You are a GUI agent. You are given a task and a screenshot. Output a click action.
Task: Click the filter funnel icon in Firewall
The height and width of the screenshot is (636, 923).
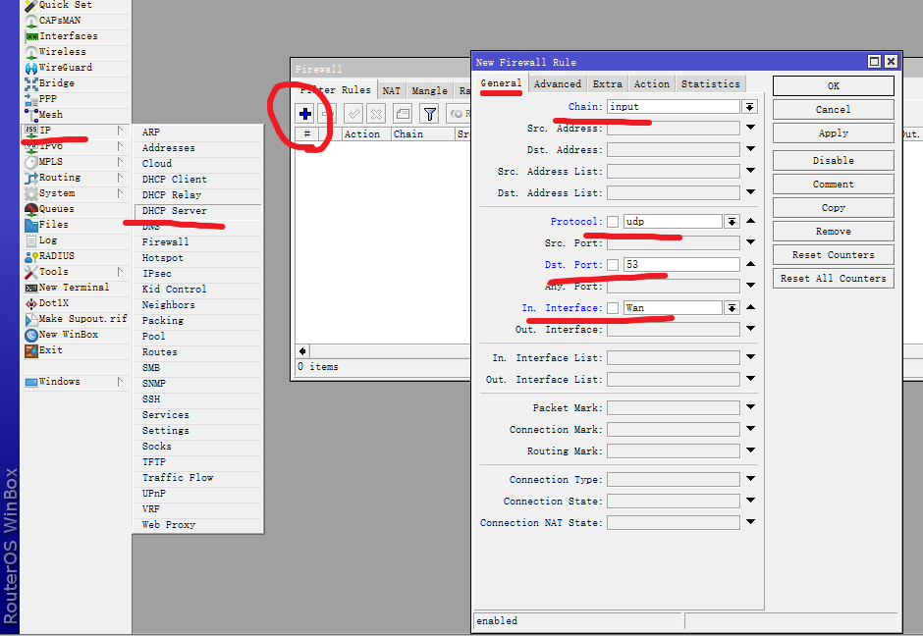[x=430, y=114]
